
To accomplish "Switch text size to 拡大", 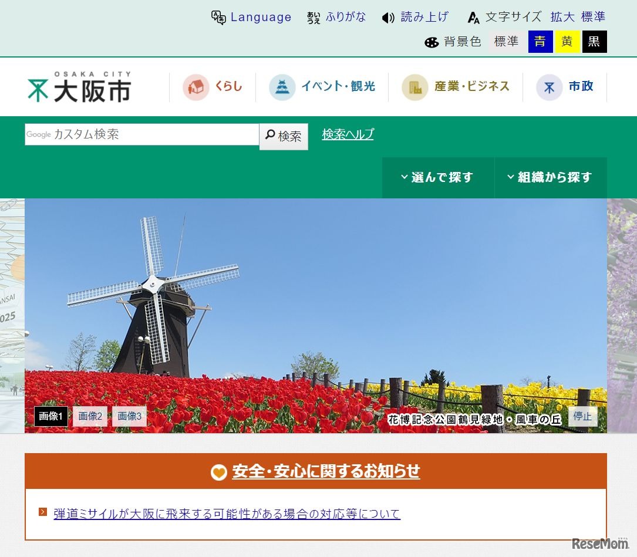I will tap(562, 17).
